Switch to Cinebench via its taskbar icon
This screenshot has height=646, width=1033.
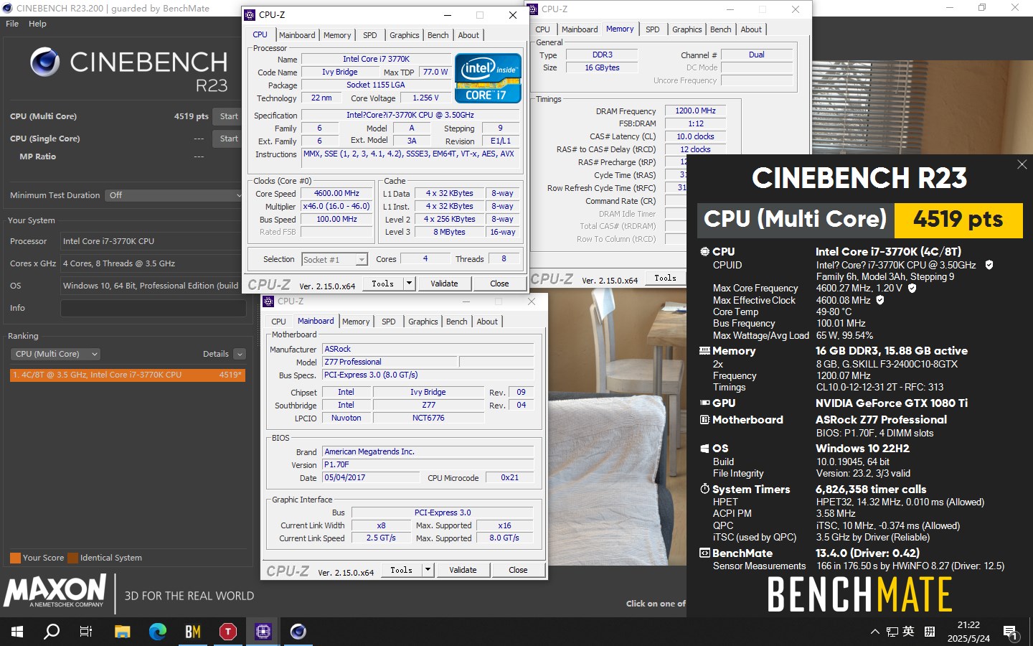click(x=298, y=632)
